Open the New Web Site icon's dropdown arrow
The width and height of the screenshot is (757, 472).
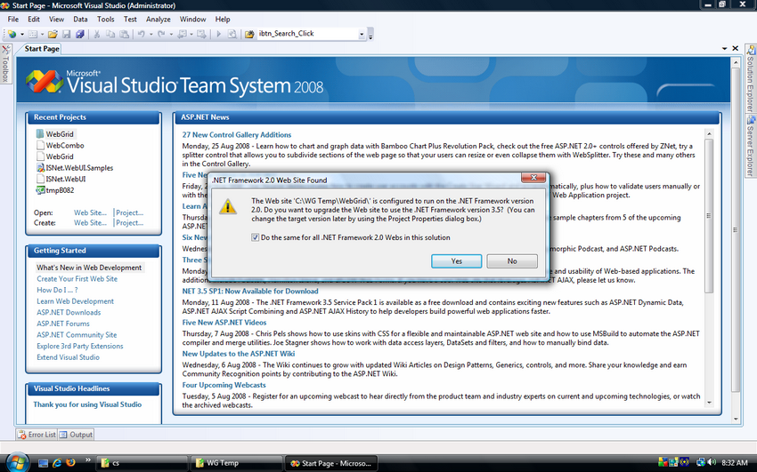(x=21, y=34)
